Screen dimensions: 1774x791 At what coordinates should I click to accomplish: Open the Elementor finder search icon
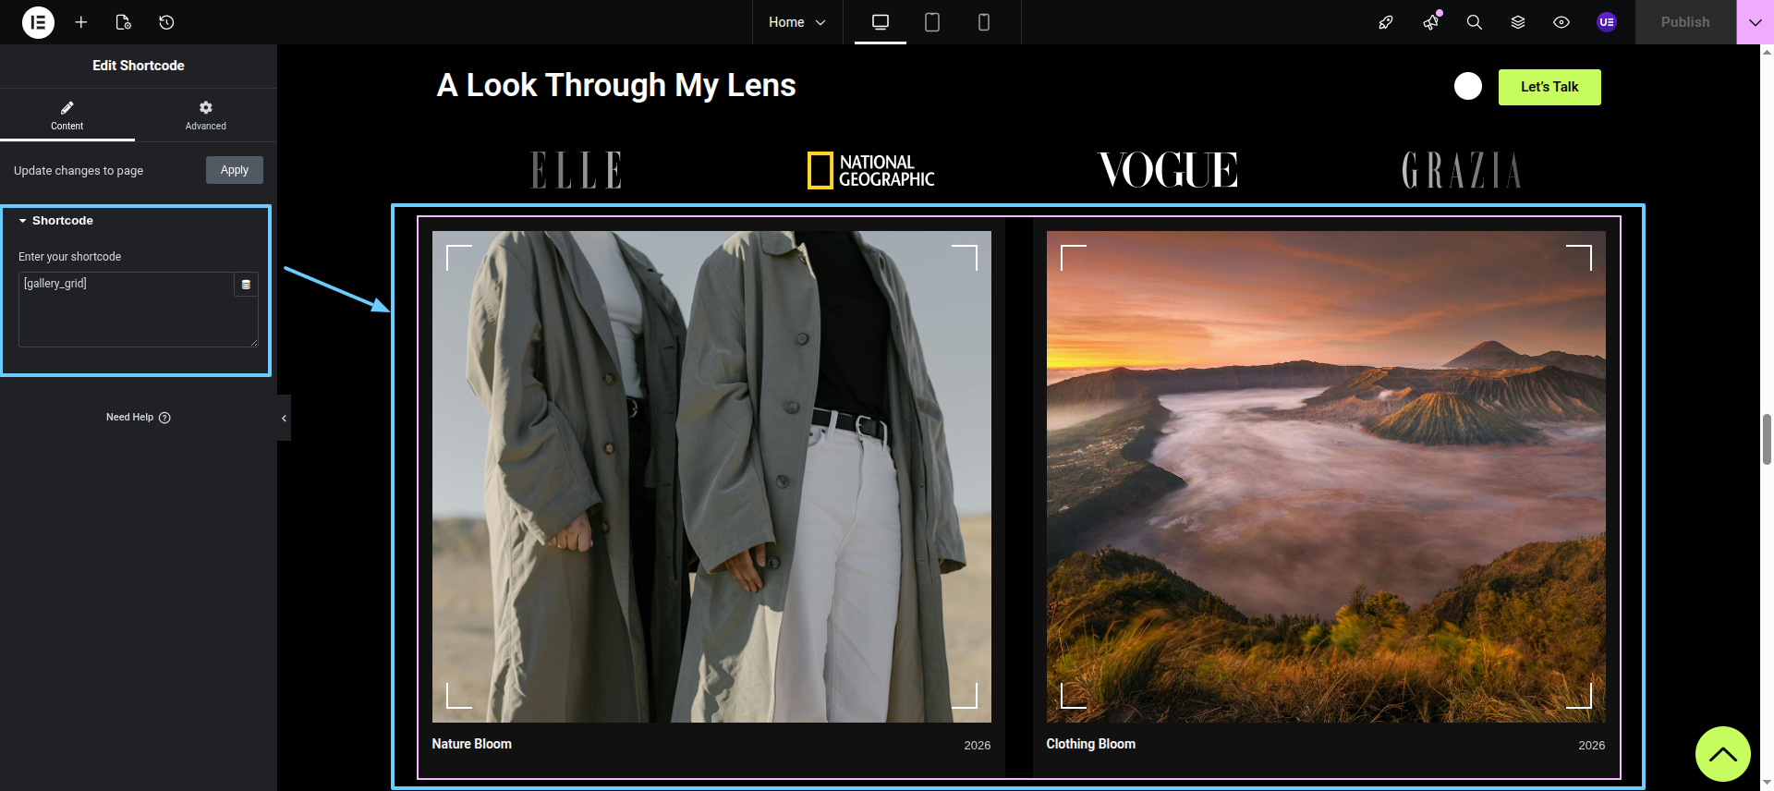coord(1474,22)
